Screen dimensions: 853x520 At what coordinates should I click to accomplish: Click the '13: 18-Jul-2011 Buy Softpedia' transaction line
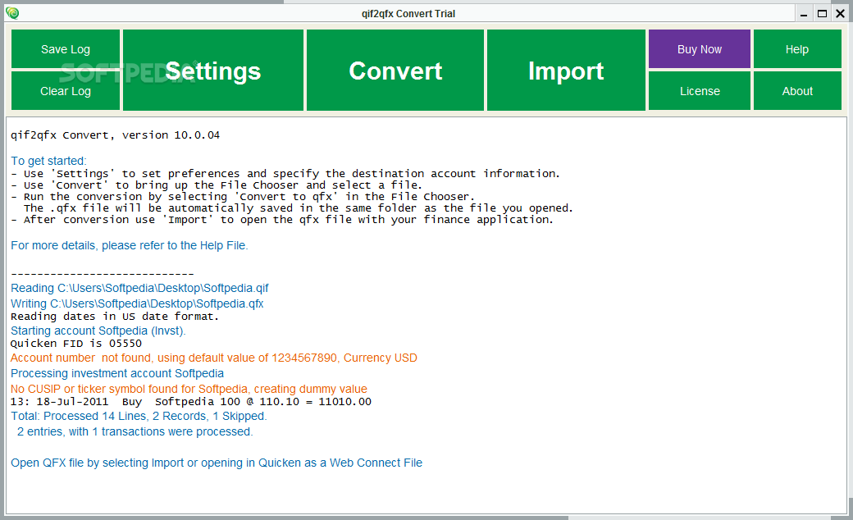(x=191, y=401)
